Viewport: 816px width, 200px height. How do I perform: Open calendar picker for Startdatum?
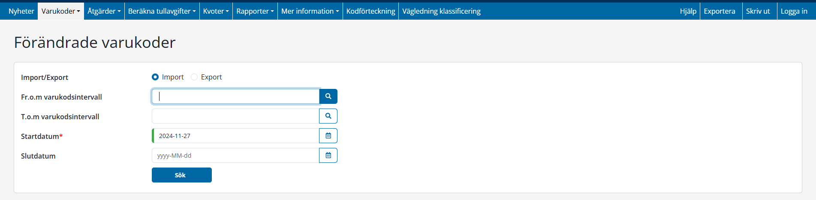(x=328, y=136)
